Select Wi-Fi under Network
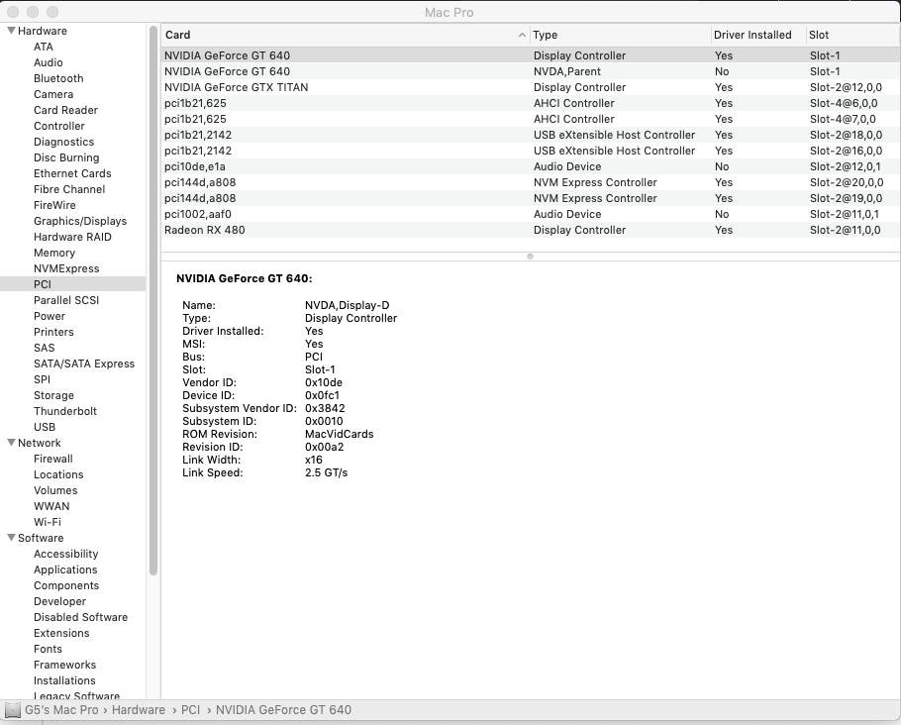 (48, 522)
